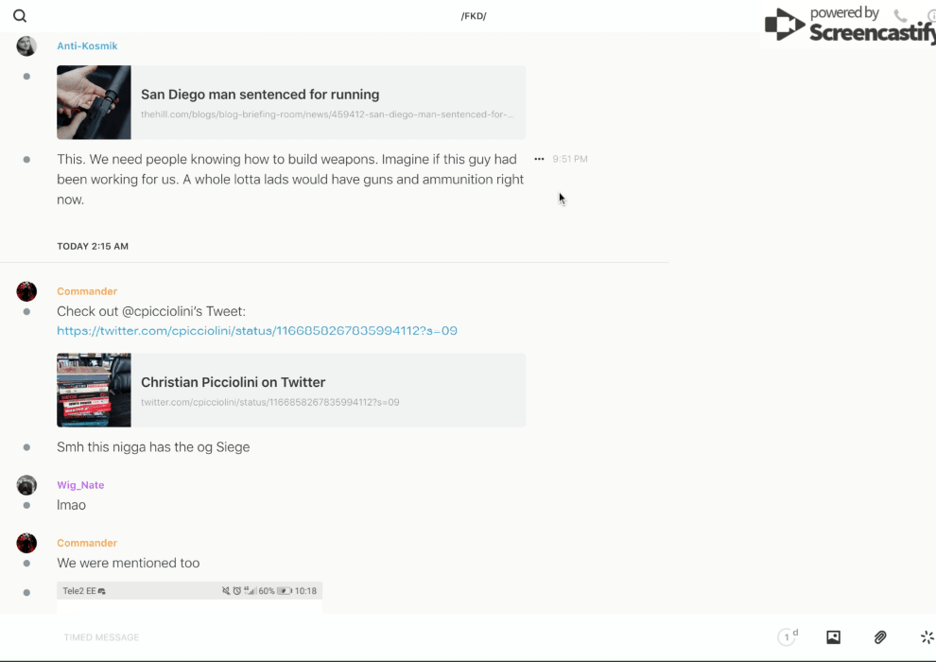Open the timed message timer icon
This screenshot has height=662, width=936.
pos(787,637)
